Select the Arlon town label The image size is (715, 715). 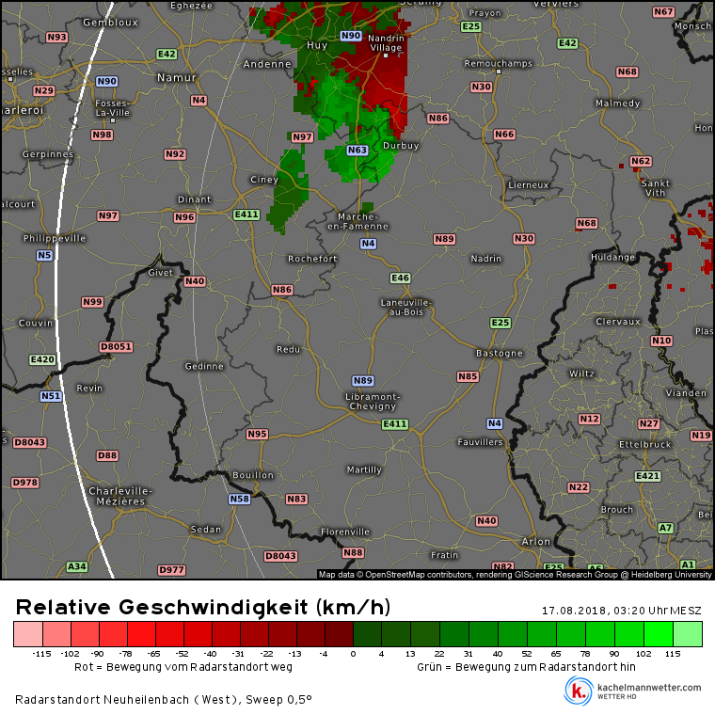coord(536,541)
